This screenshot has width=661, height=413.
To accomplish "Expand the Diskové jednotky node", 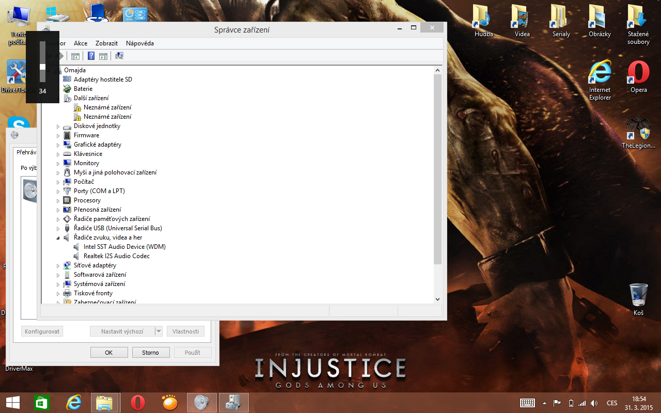I will 58,126.
